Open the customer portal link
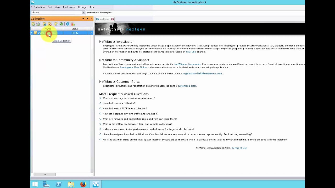335x188 pixels. (x=187, y=86)
